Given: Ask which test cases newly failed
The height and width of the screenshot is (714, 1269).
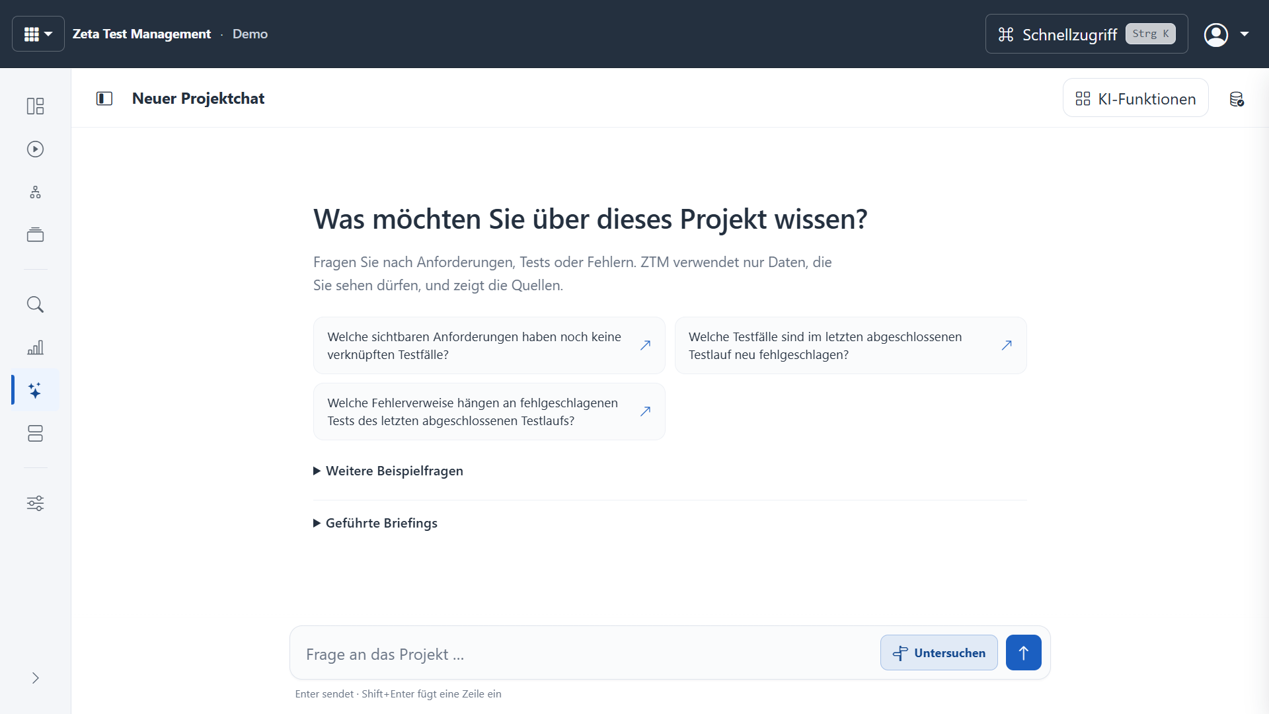Looking at the screenshot, I should (851, 346).
